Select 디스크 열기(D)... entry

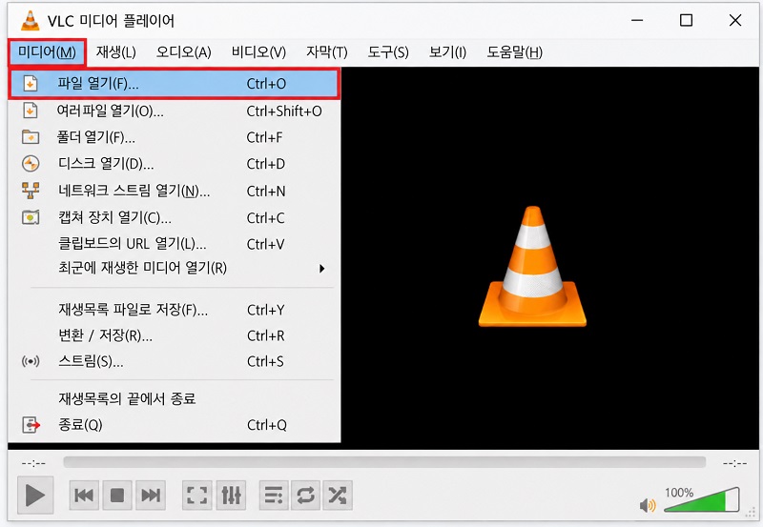(x=174, y=164)
